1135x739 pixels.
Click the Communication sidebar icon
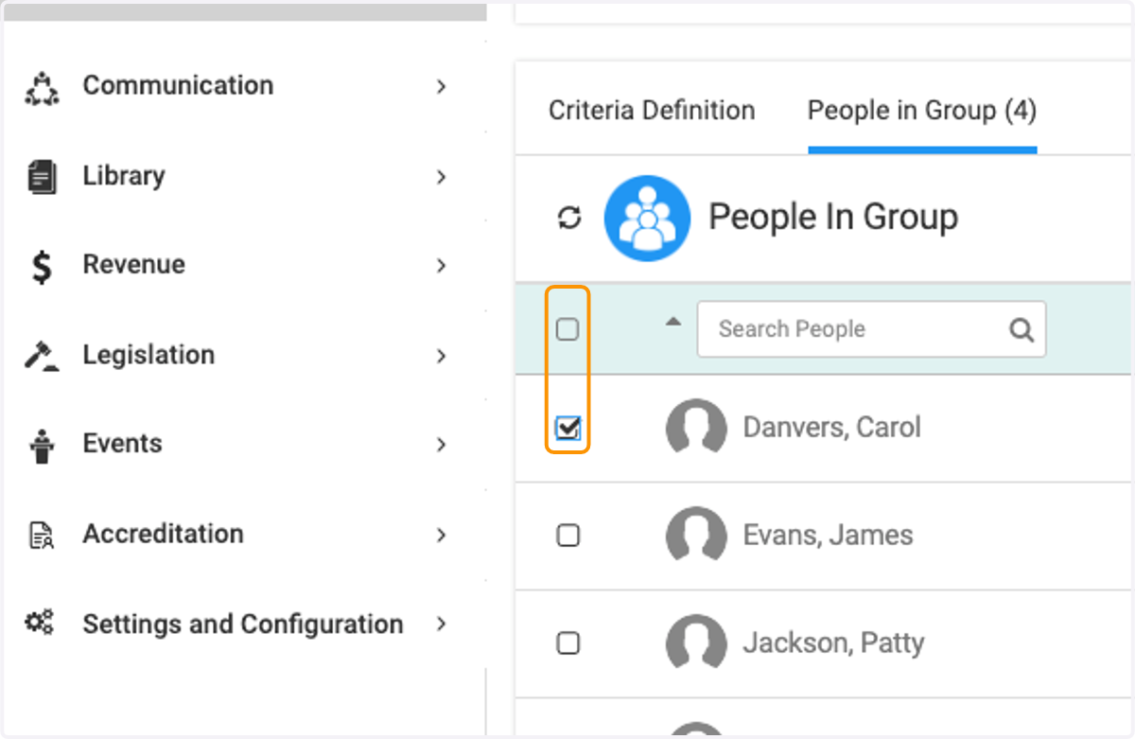tap(42, 87)
